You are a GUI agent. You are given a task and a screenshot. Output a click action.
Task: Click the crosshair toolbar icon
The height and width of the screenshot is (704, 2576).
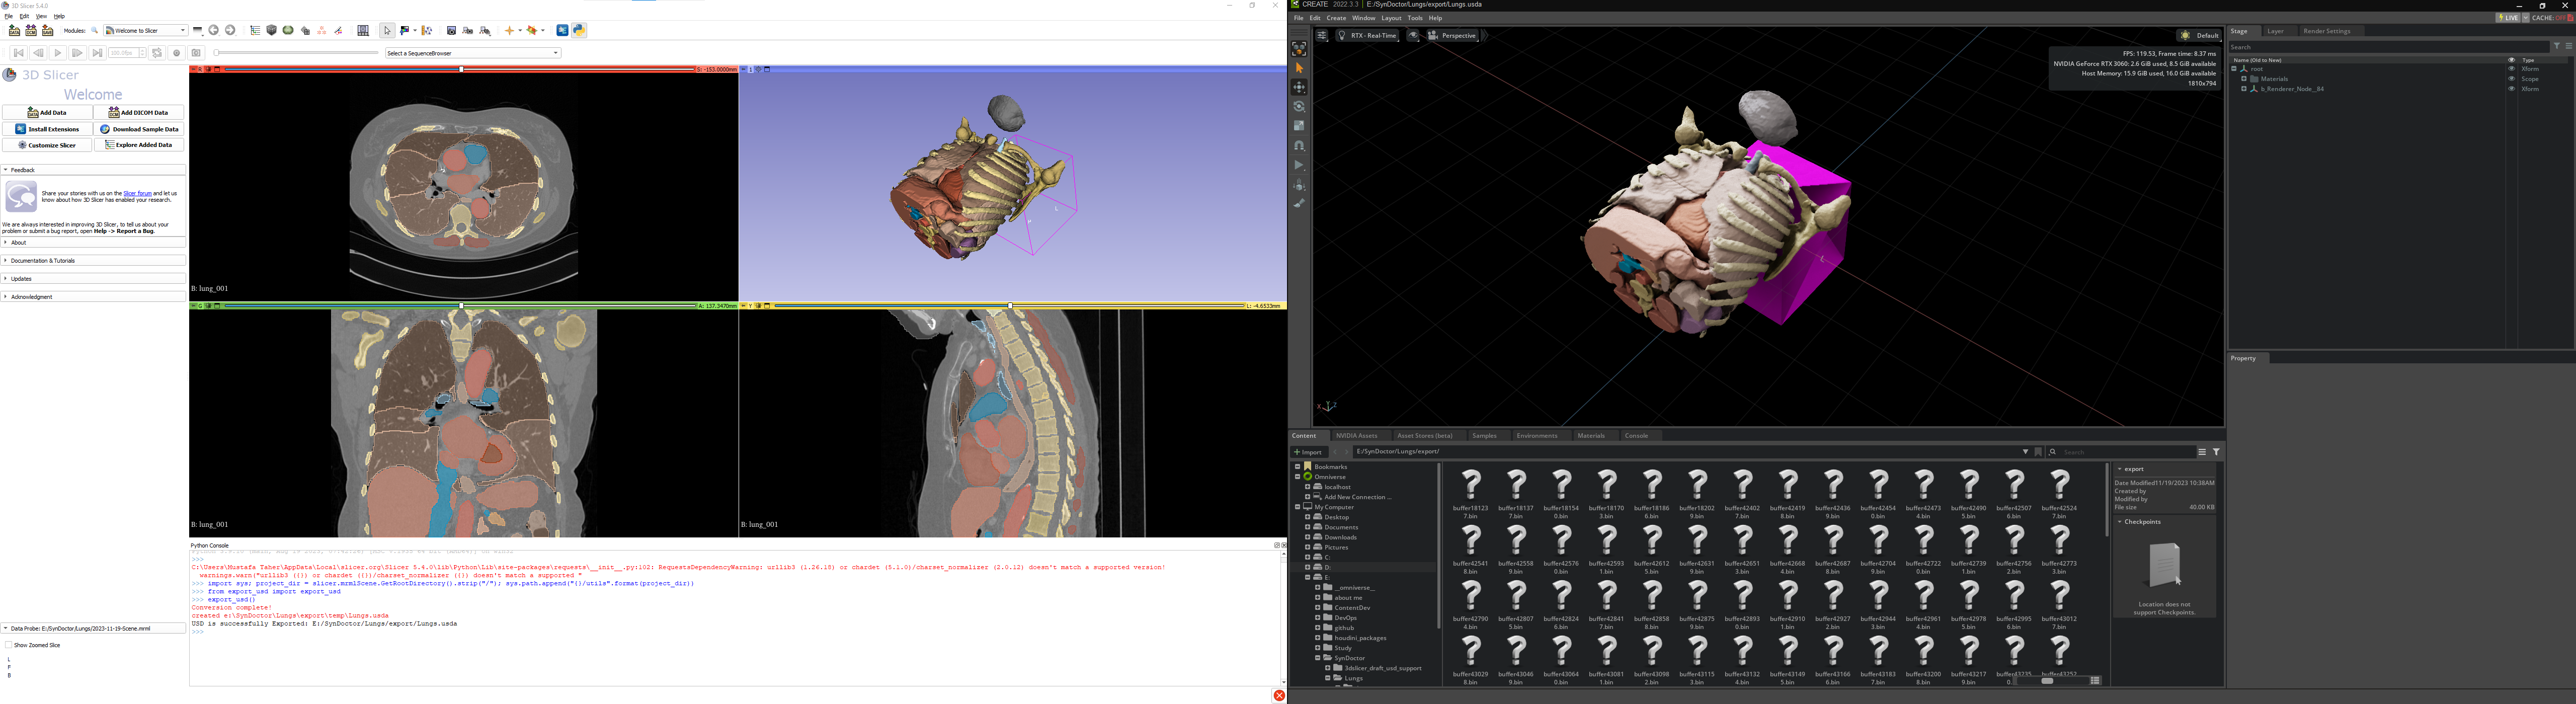[x=509, y=31]
